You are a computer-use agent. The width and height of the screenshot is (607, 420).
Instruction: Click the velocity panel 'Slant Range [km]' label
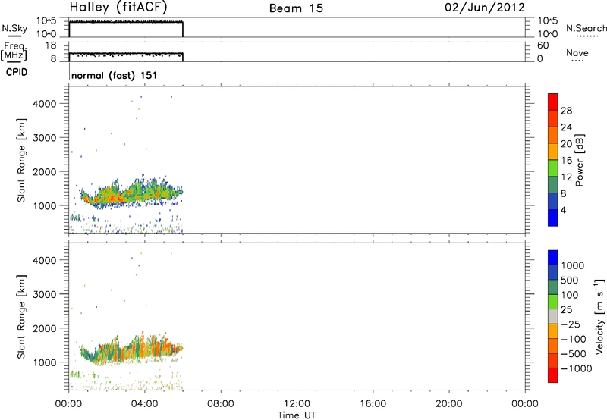pyautogui.click(x=21, y=317)
